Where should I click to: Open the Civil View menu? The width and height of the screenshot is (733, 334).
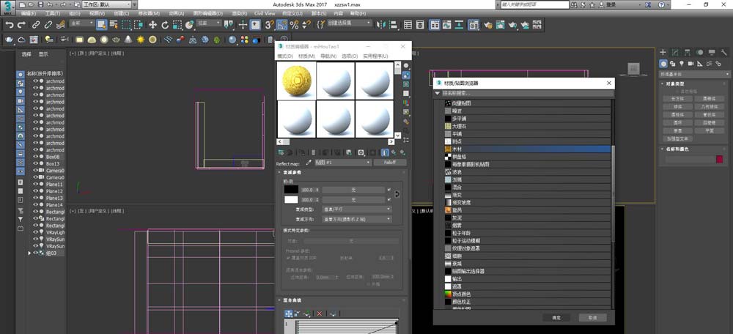click(264, 14)
